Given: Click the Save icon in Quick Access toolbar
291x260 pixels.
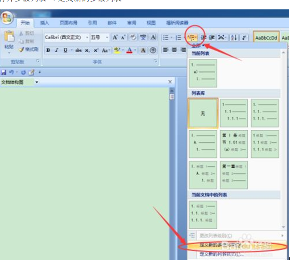Looking at the screenshot, I should 4,72.
